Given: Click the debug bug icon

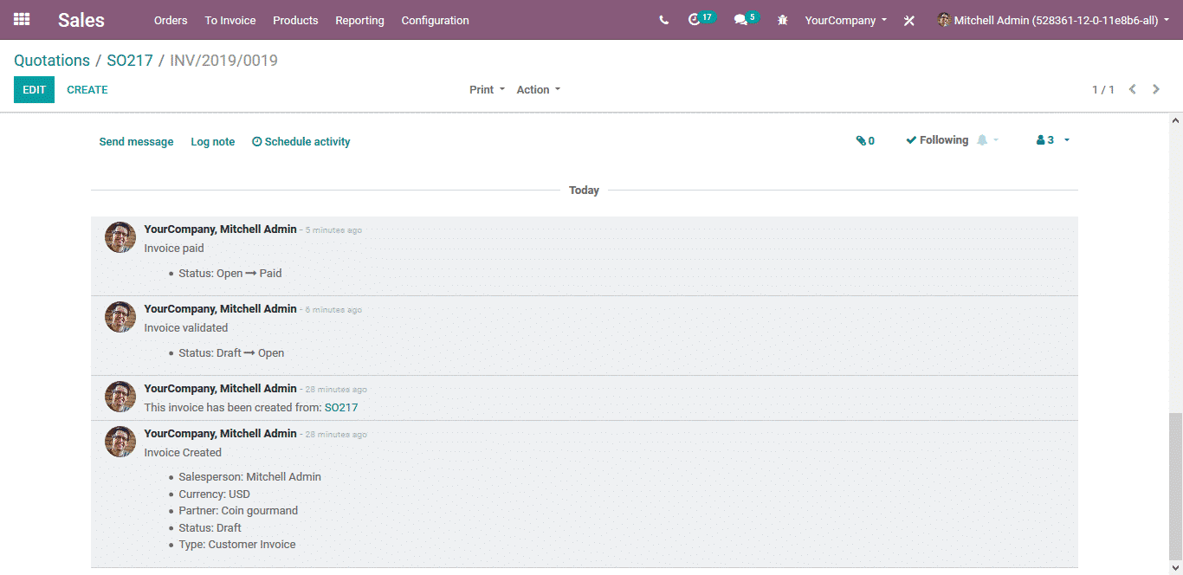Looking at the screenshot, I should (x=783, y=20).
